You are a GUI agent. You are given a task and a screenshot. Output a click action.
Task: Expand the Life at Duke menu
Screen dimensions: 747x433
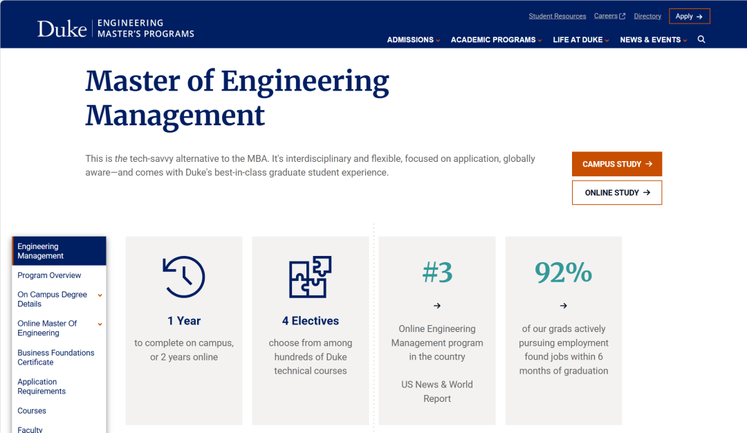click(x=581, y=40)
